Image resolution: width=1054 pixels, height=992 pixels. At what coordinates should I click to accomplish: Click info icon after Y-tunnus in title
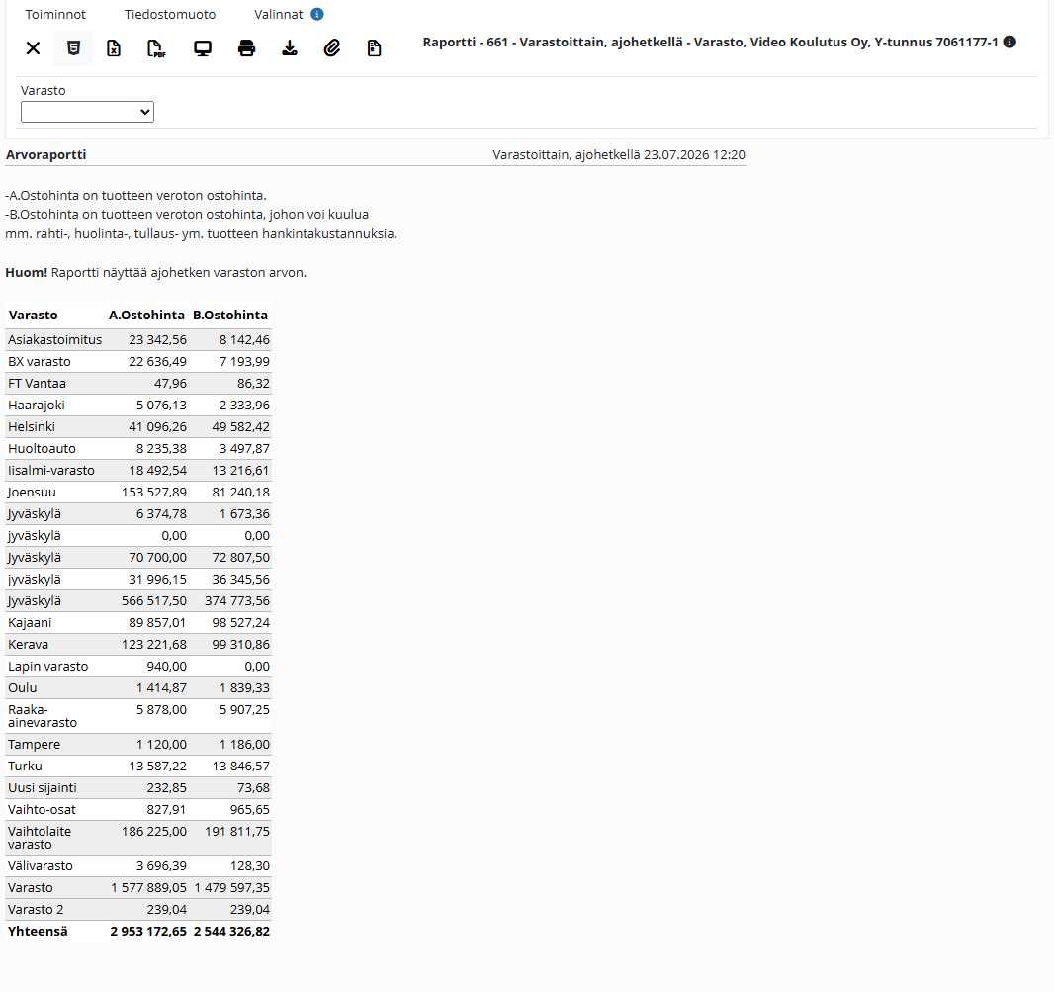tap(1010, 42)
